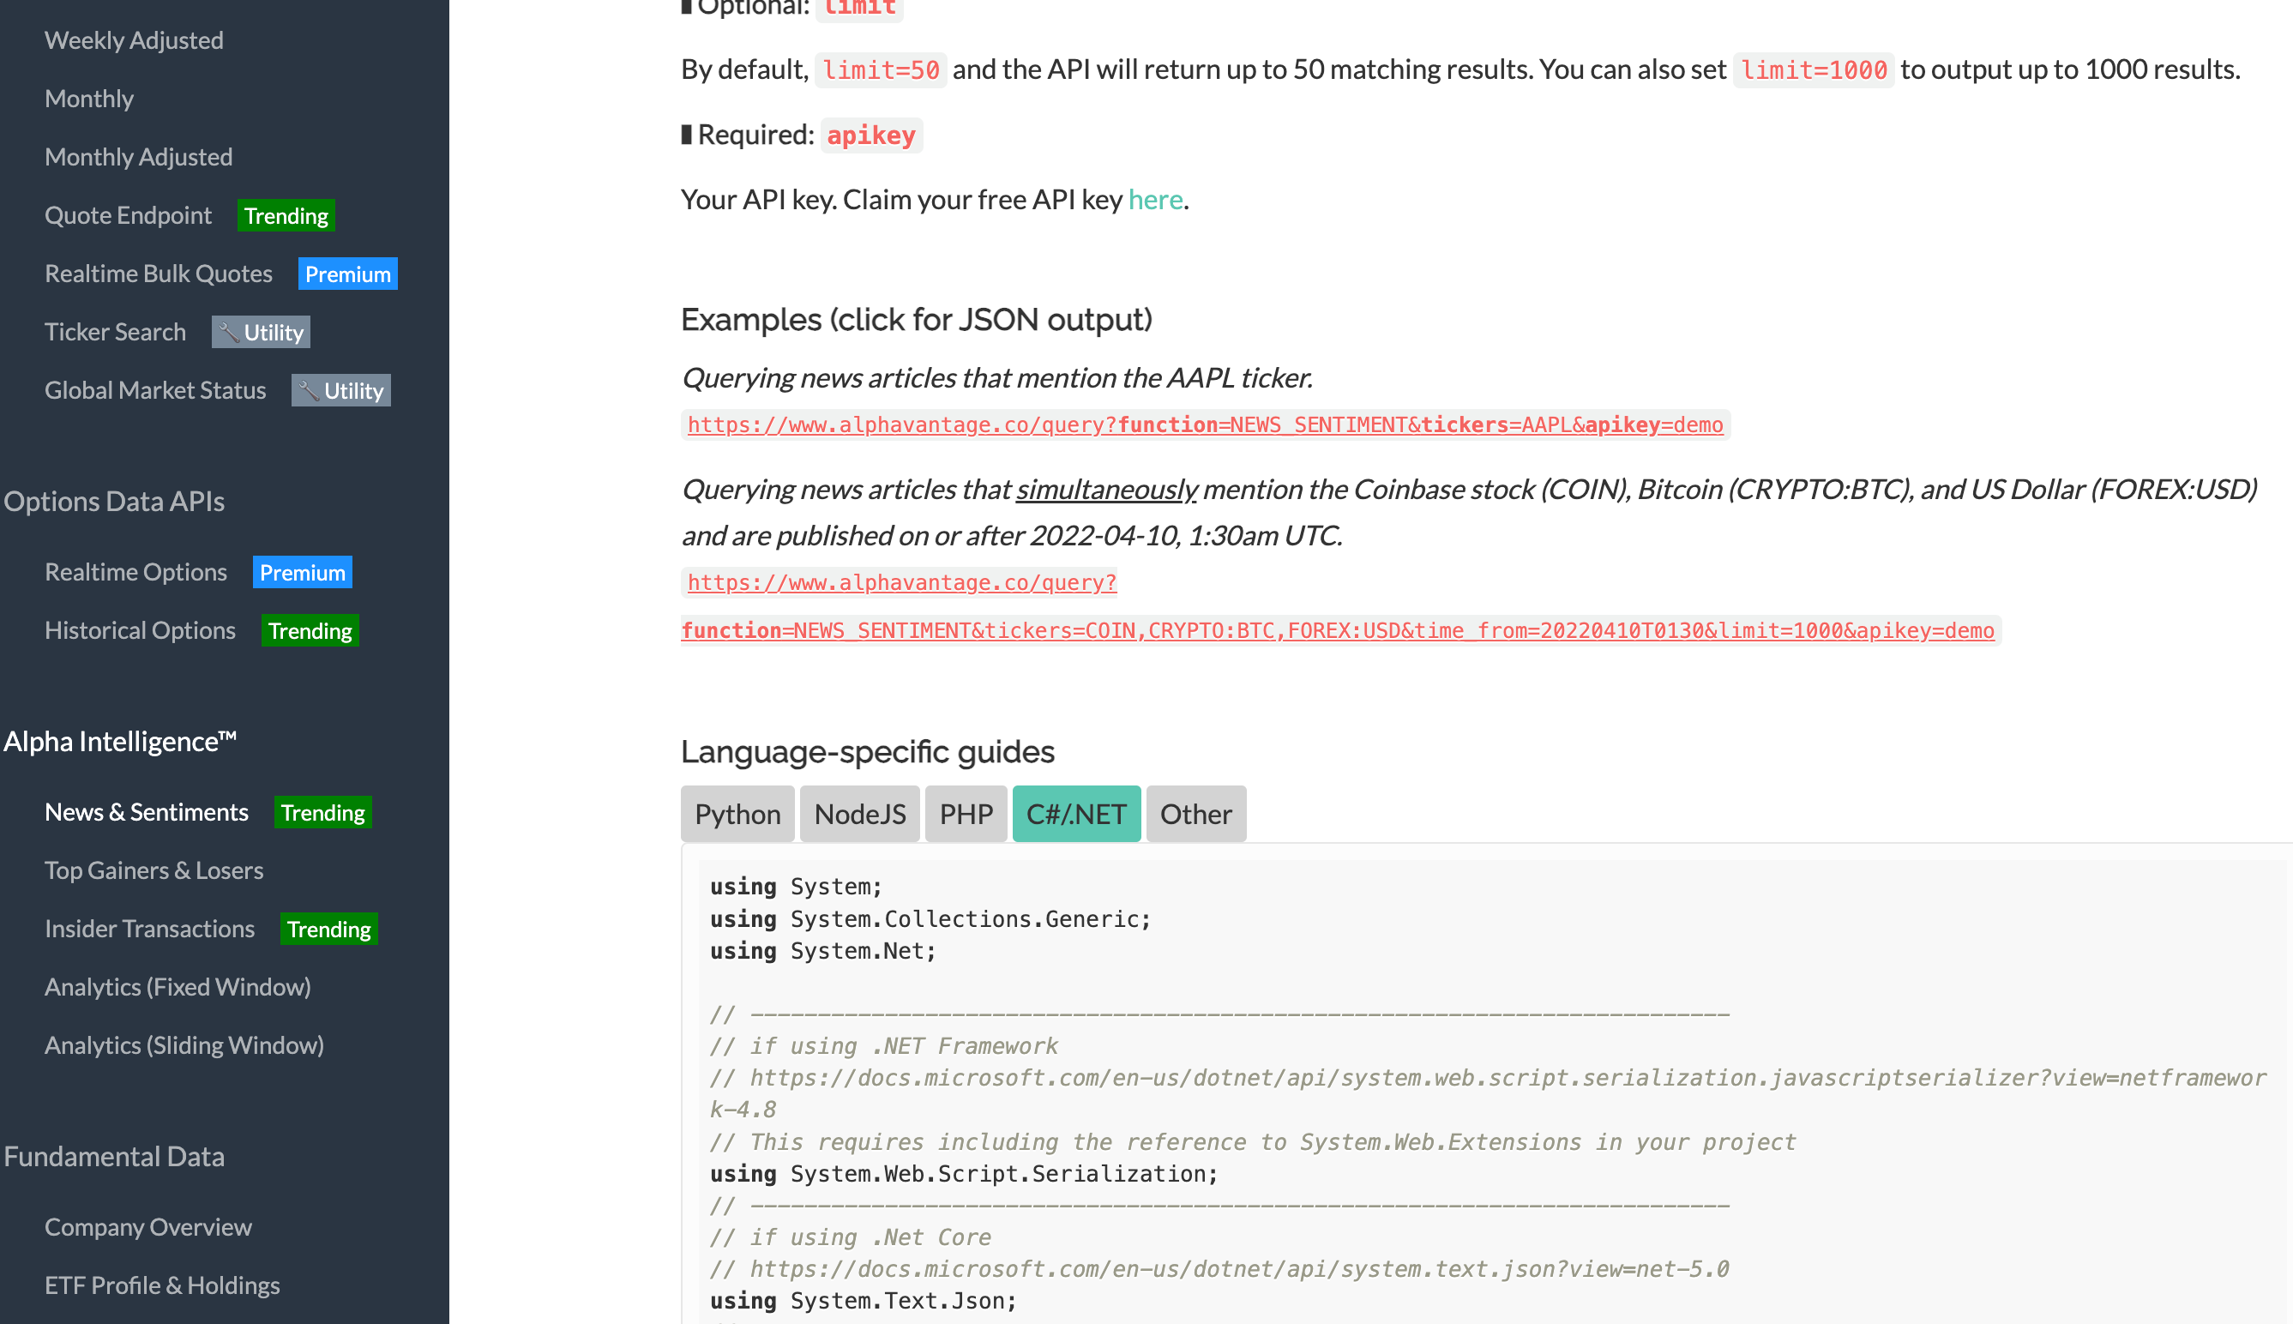Click Trending badge beside Quote Endpoint

pyautogui.click(x=286, y=215)
